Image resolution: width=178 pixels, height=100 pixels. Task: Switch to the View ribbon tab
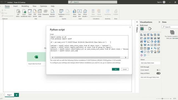(x=34, y=6)
